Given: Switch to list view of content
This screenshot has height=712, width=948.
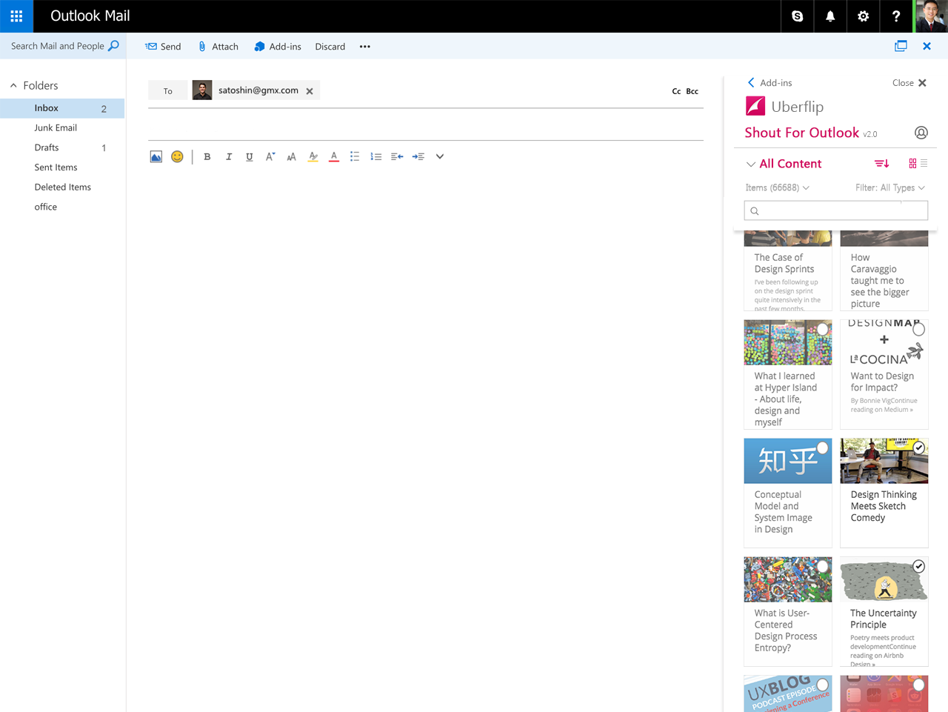Looking at the screenshot, I should (924, 164).
